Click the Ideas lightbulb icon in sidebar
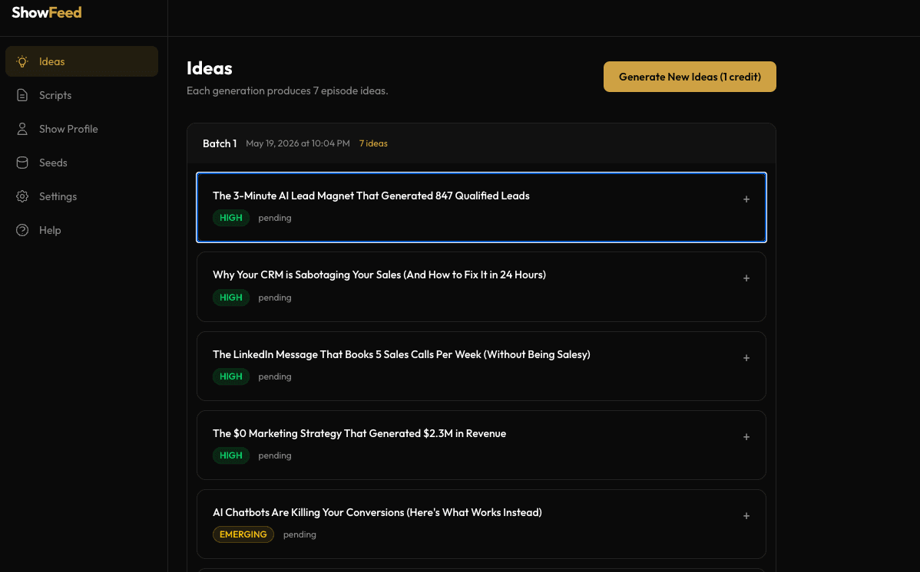The image size is (920, 572). point(22,61)
